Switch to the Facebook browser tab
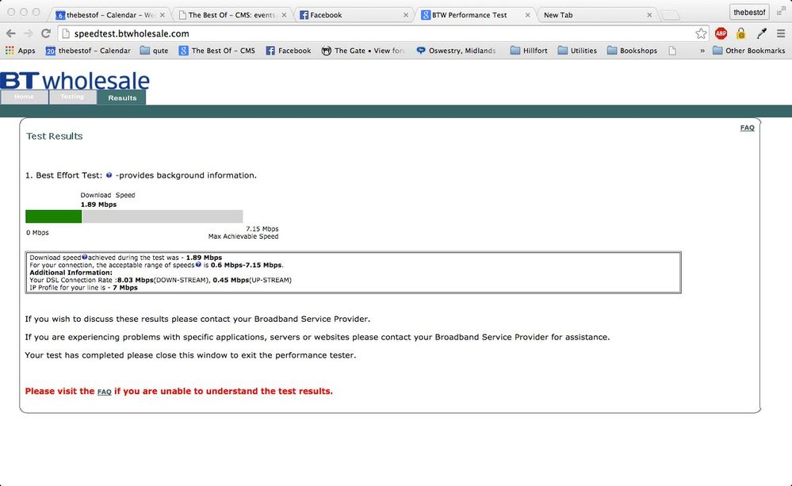 (x=353, y=15)
